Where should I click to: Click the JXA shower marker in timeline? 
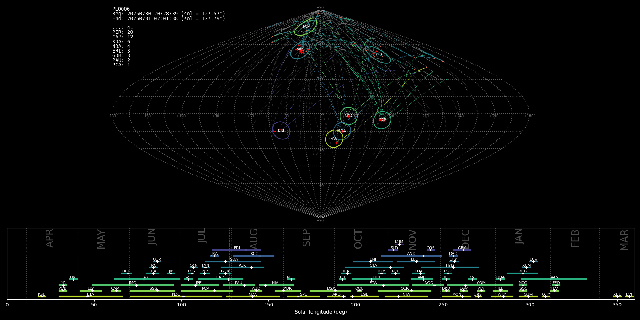[214, 256]
